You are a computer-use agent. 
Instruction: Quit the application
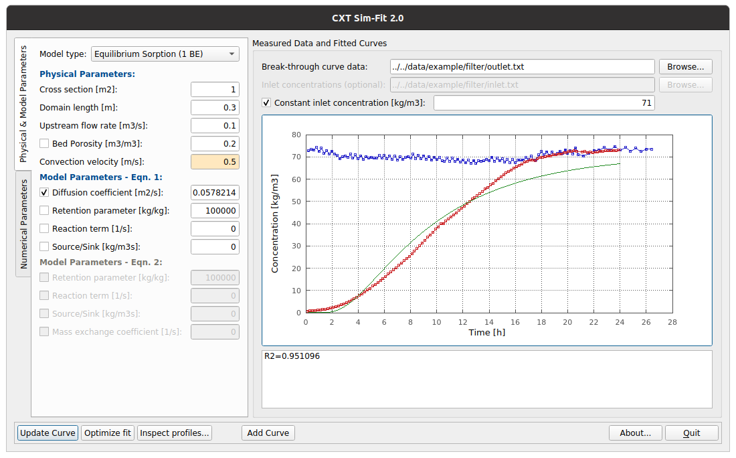point(691,433)
